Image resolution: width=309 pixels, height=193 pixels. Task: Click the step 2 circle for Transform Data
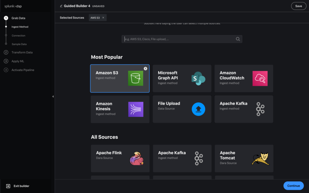pyautogui.click(x=6, y=52)
